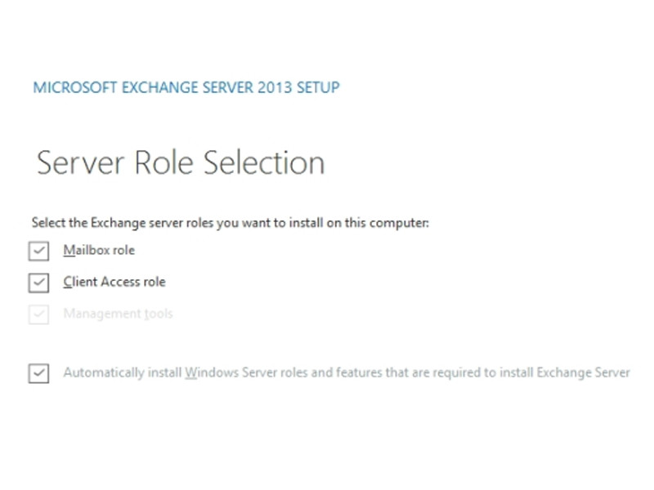654x490 pixels.
Task: Click the word SETUP in the title
Action: pyautogui.click(x=318, y=87)
